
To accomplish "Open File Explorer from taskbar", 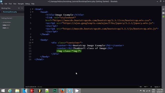I will [17, 91].
